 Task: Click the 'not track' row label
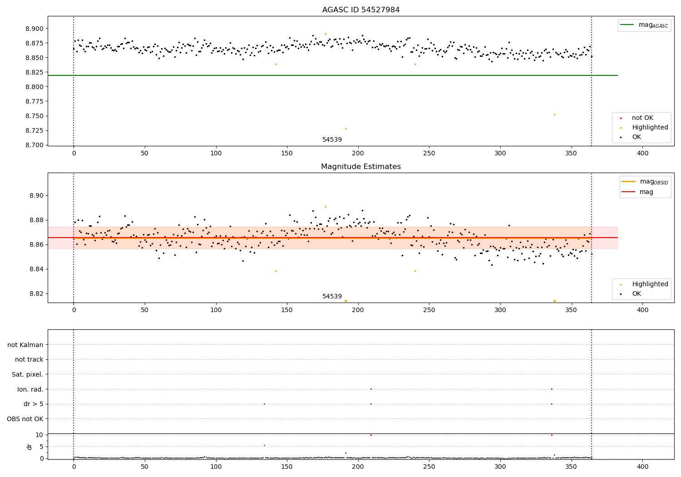(29, 360)
